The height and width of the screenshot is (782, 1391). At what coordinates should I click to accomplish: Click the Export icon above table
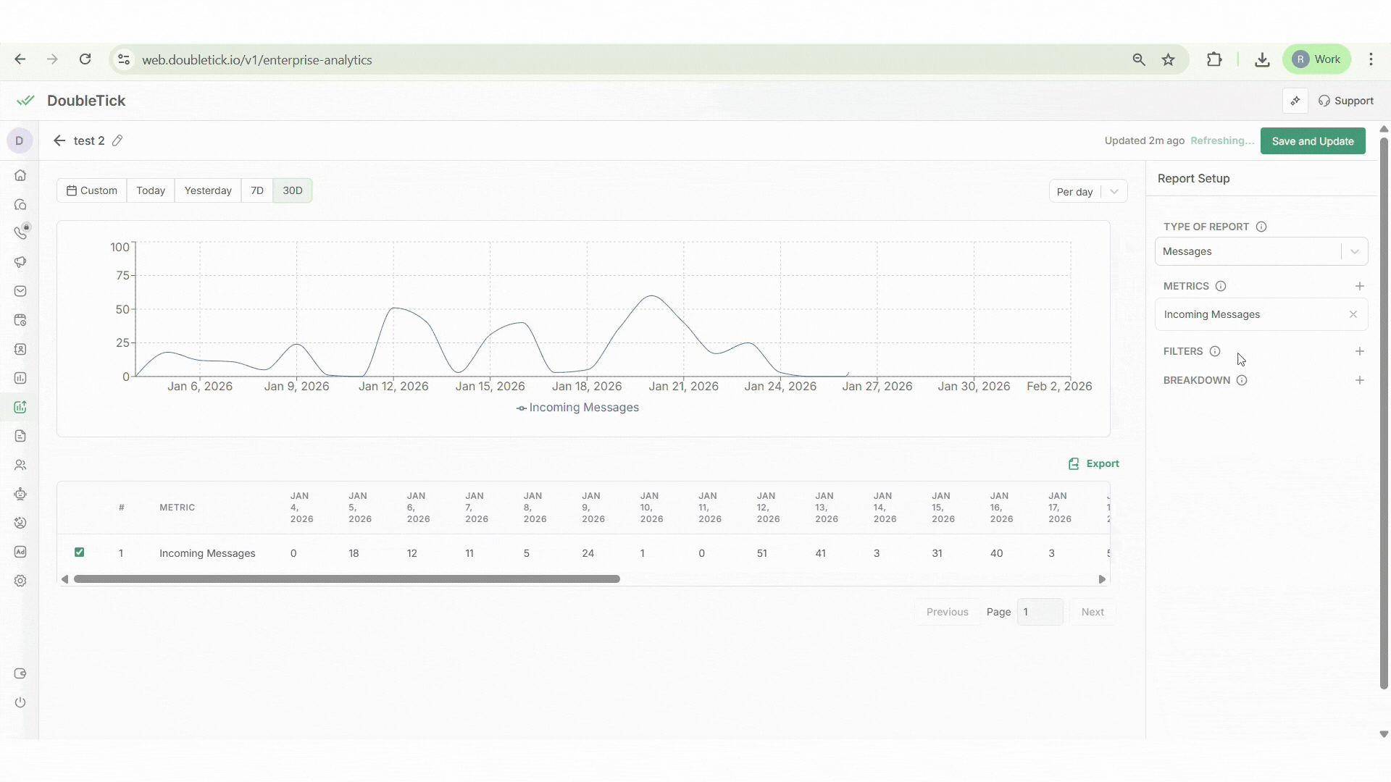1074,463
